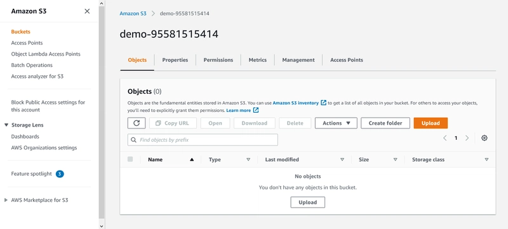Click the external link icon beside Amazon S3 inventory
The height and width of the screenshot is (229, 508).
(x=323, y=103)
